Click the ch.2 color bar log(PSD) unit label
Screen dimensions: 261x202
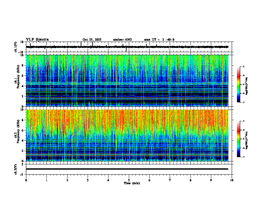point(247,140)
